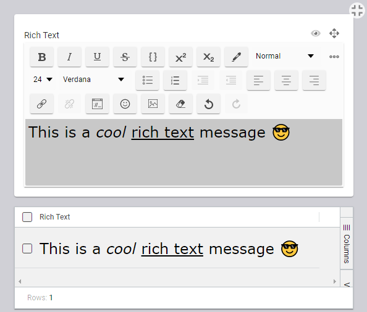Toggle underline formatting
This screenshot has height=312, width=367.
(x=98, y=57)
